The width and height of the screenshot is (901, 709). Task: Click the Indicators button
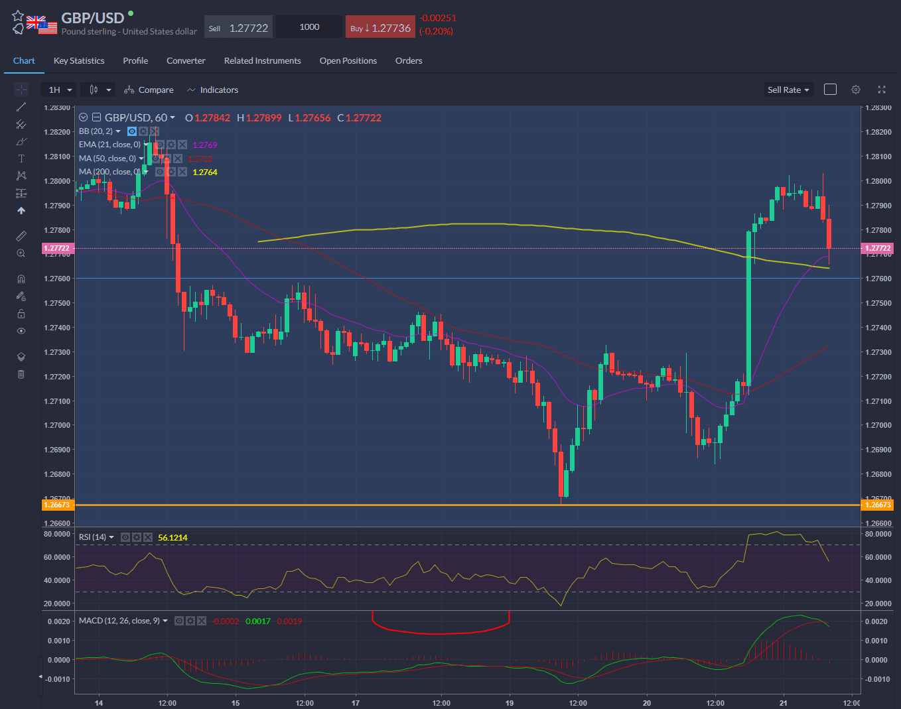(212, 90)
